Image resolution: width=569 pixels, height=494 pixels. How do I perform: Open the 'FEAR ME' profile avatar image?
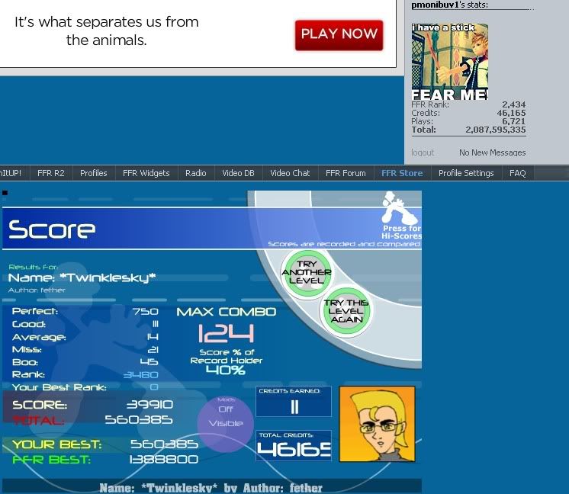450,63
